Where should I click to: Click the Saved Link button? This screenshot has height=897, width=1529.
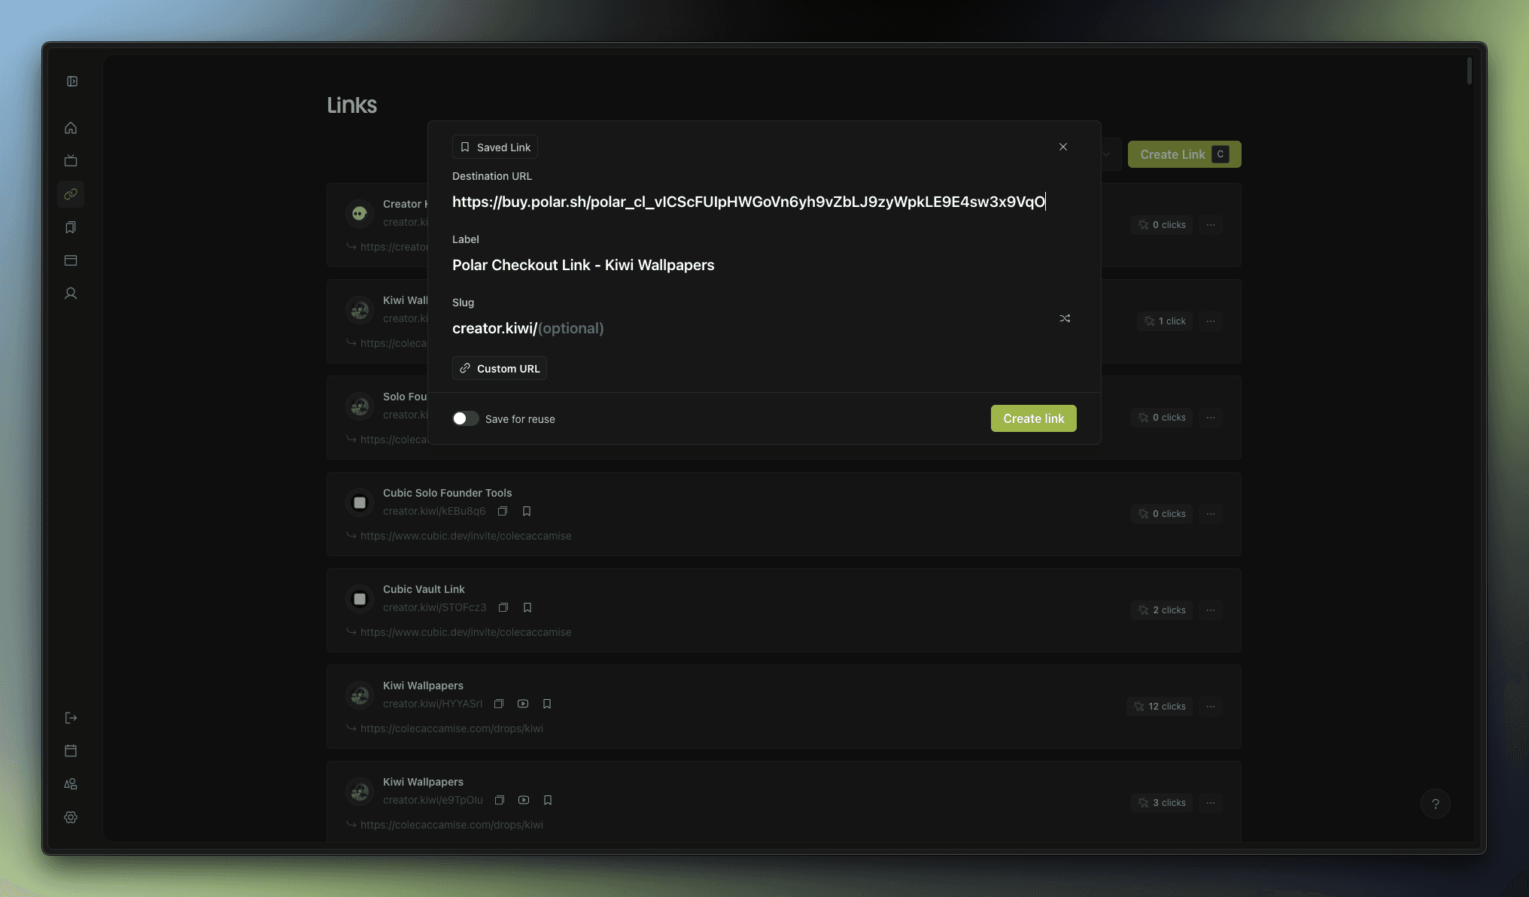(x=495, y=147)
